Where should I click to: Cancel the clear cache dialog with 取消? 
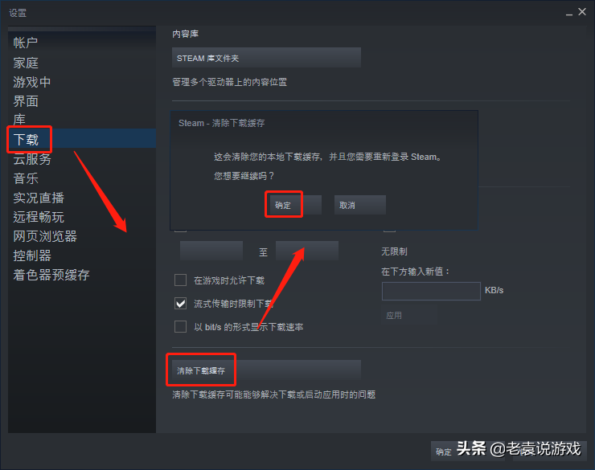(359, 205)
